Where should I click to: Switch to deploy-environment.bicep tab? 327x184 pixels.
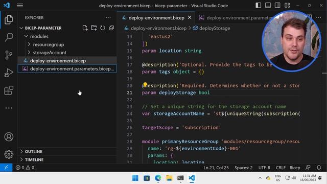tap(156, 18)
